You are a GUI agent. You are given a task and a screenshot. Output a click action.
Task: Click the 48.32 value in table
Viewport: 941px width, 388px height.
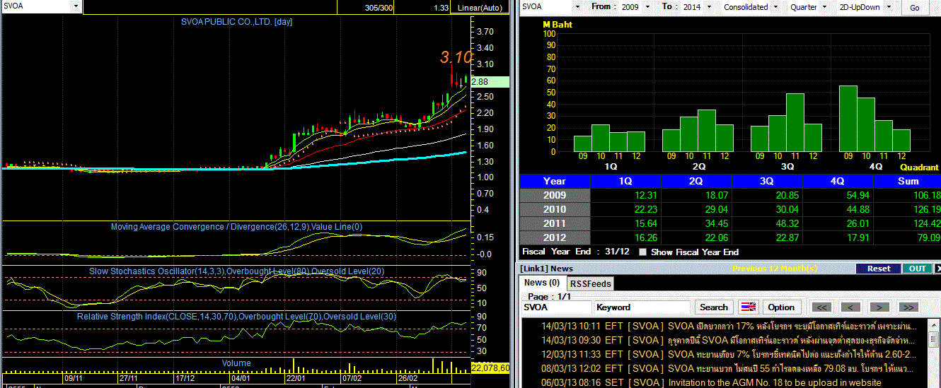click(787, 223)
